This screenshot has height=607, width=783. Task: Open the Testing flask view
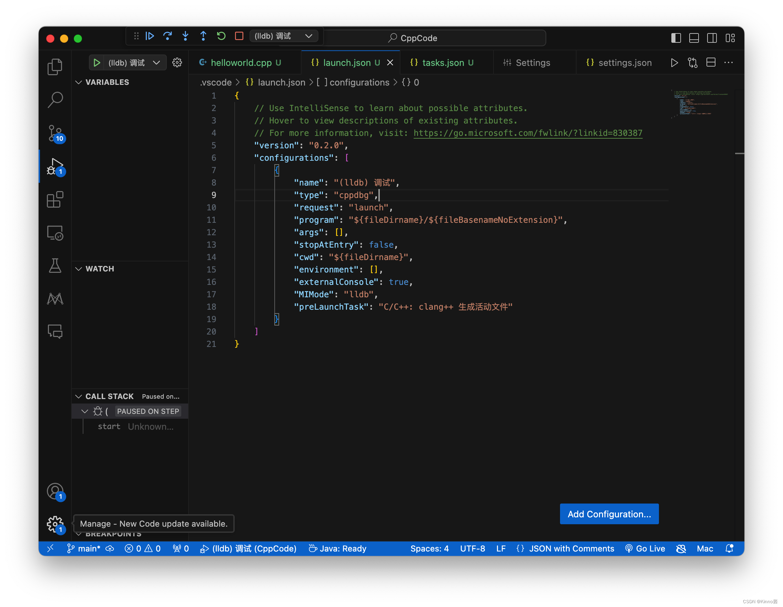[x=55, y=266]
